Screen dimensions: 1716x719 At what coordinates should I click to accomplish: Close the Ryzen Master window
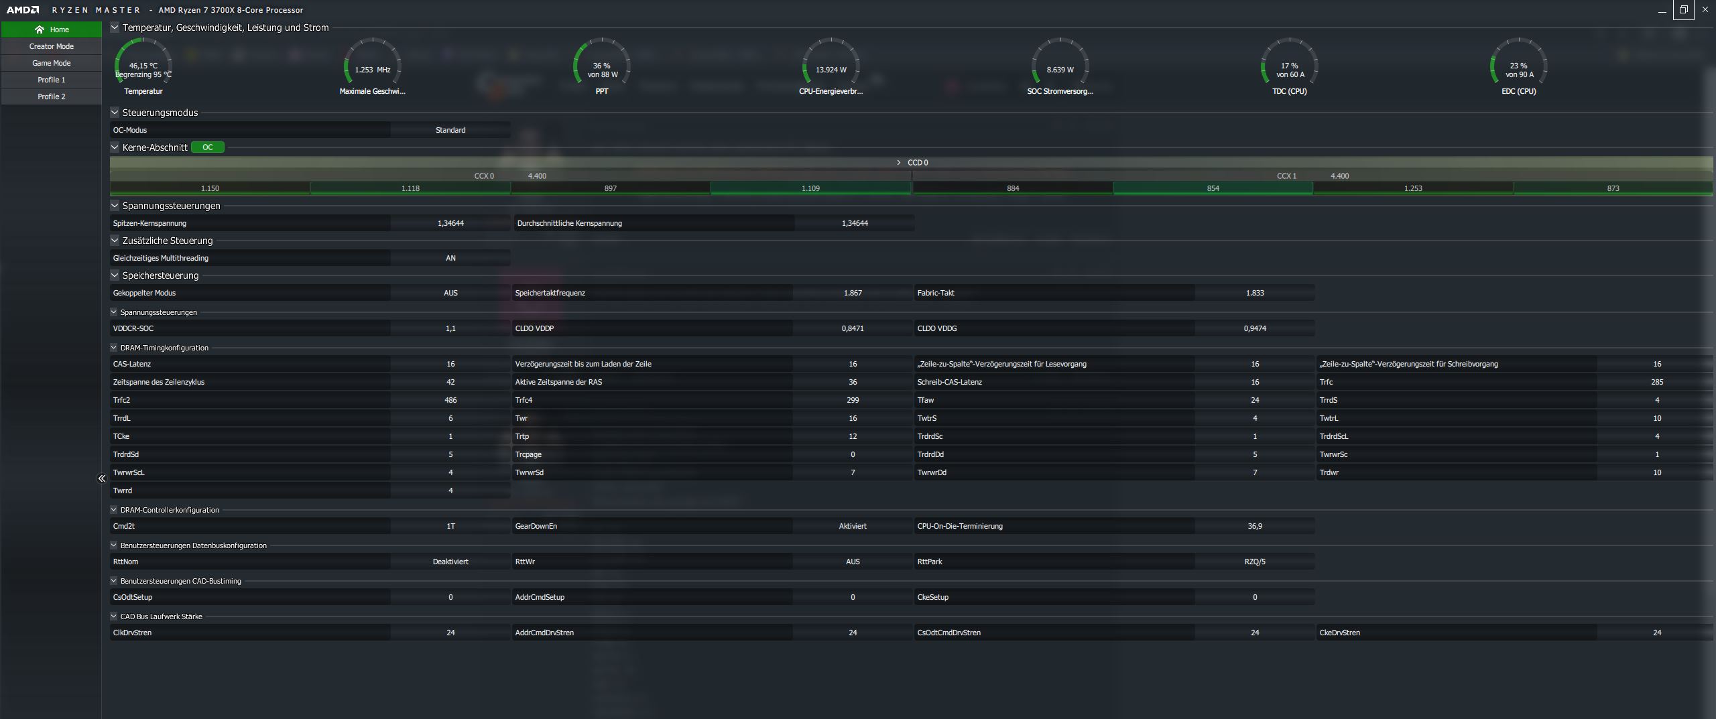pyautogui.click(x=1705, y=10)
